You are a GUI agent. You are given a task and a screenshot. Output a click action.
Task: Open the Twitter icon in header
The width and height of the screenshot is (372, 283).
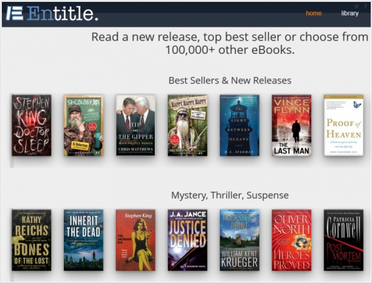(356, 6)
